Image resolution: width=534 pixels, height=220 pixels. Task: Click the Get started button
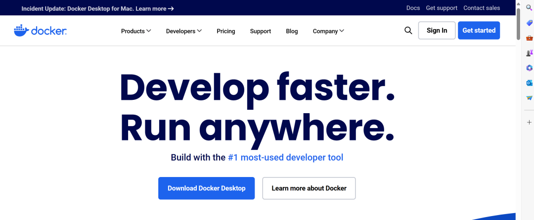tap(479, 30)
